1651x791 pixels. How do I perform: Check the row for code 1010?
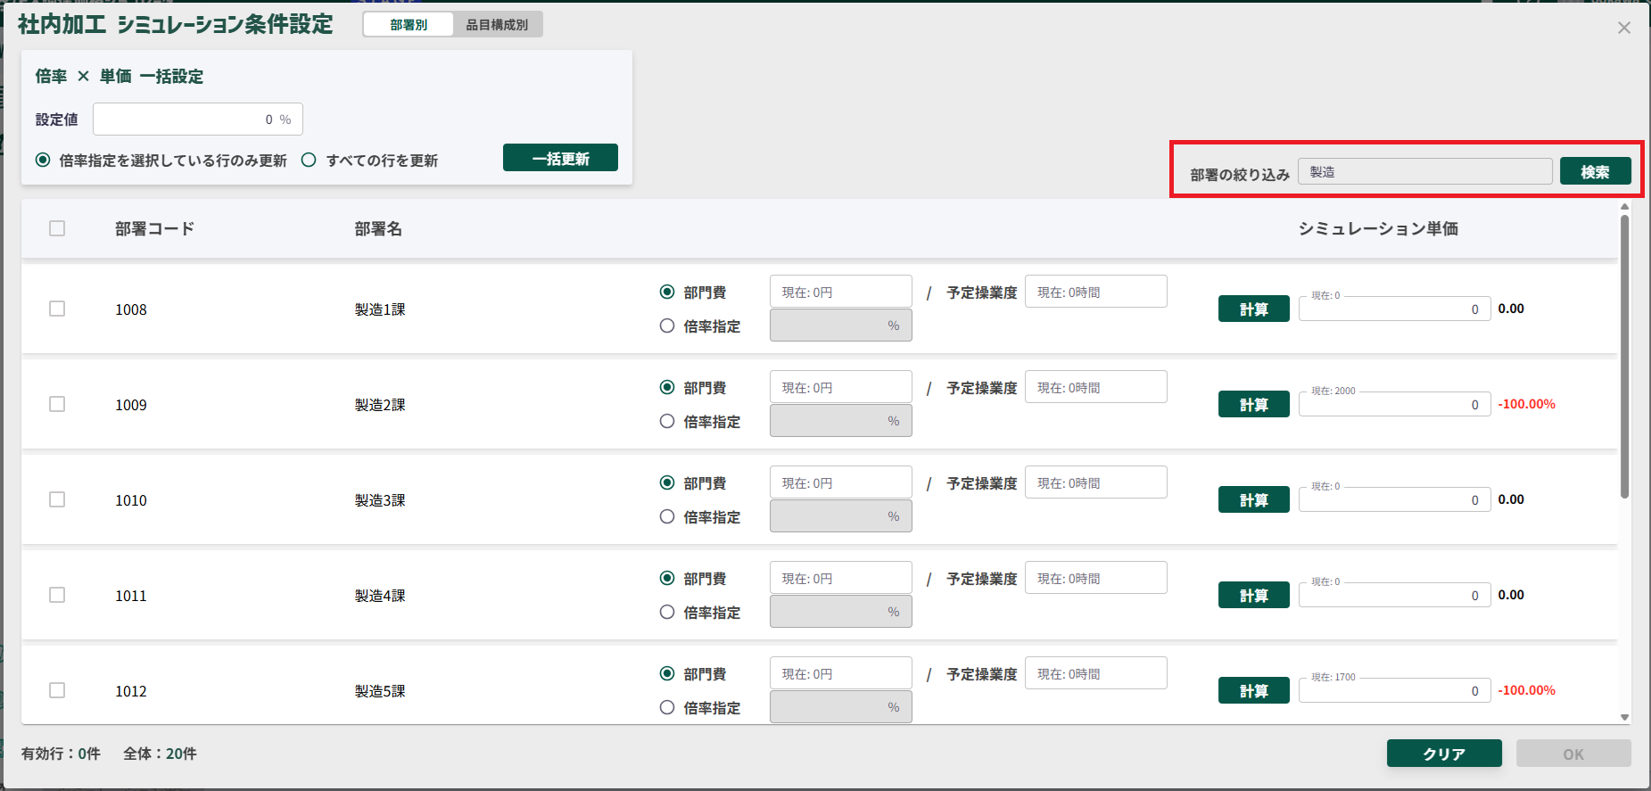point(57,499)
